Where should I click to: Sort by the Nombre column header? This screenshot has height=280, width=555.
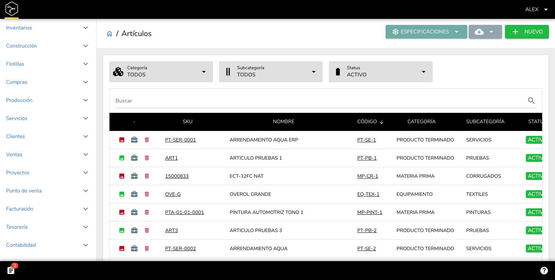point(284,122)
